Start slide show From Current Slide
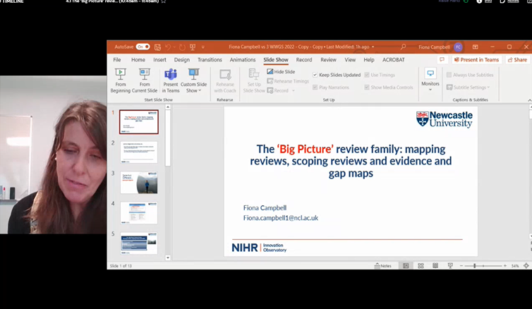 tap(145, 80)
